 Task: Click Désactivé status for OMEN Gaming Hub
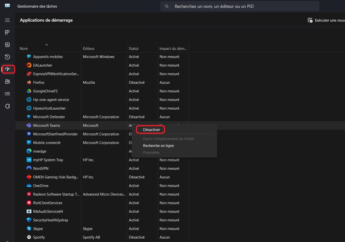pos(137,177)
